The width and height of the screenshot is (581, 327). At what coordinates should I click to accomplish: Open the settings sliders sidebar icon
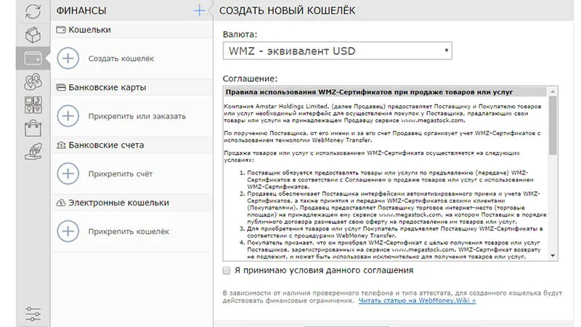click(33, 314)
